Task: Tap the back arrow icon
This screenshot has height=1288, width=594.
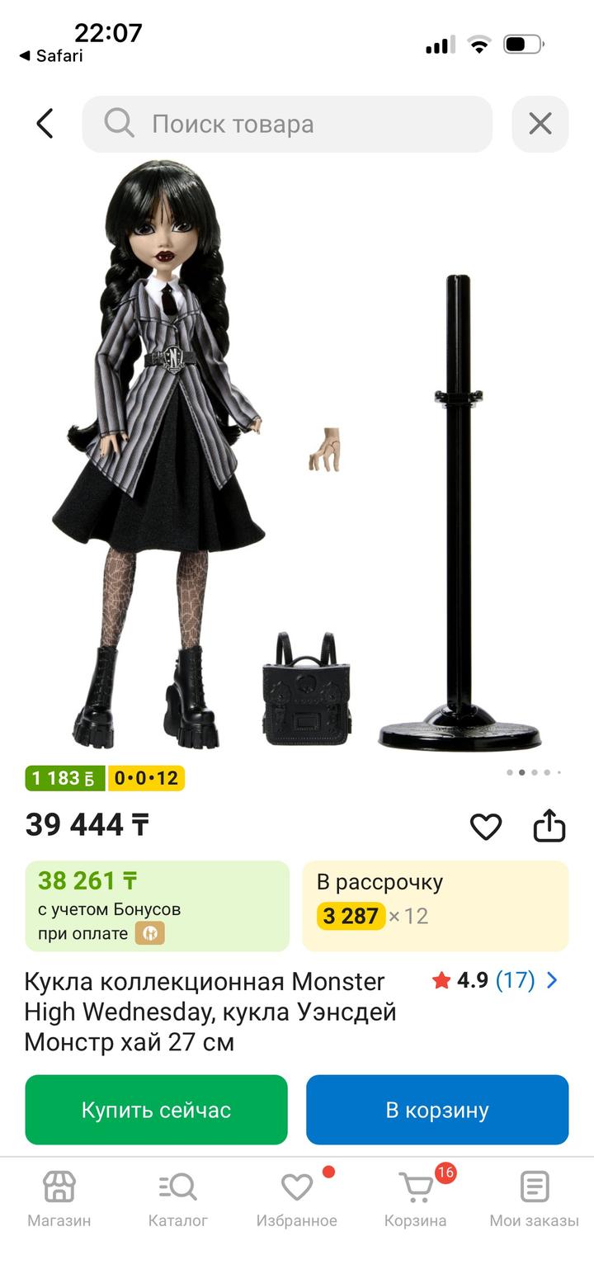Action: 45,124
